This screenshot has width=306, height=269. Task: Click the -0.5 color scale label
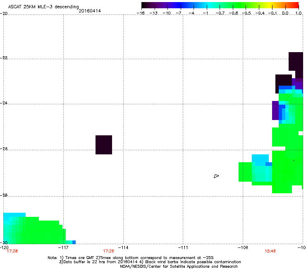pos(246,13)
